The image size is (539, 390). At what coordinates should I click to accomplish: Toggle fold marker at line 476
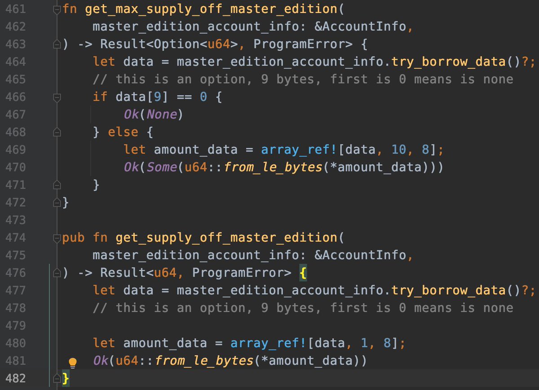[57, 272]
